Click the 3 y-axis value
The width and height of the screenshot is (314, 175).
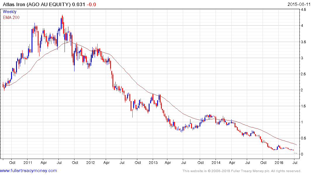(x=302, y=58)
